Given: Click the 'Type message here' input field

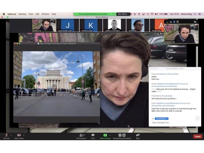Looking at the screenshot, I should point(172,123).
